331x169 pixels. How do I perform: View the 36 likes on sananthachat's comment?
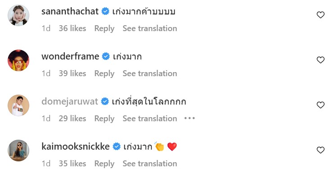click(x=73, y=28)
